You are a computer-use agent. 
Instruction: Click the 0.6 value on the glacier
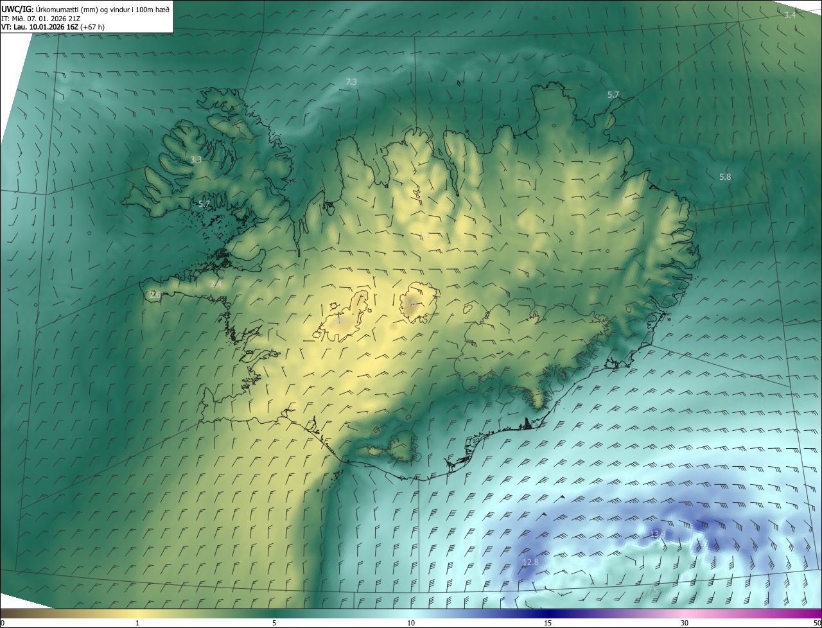pyautogui.click(x=410, y=302)
